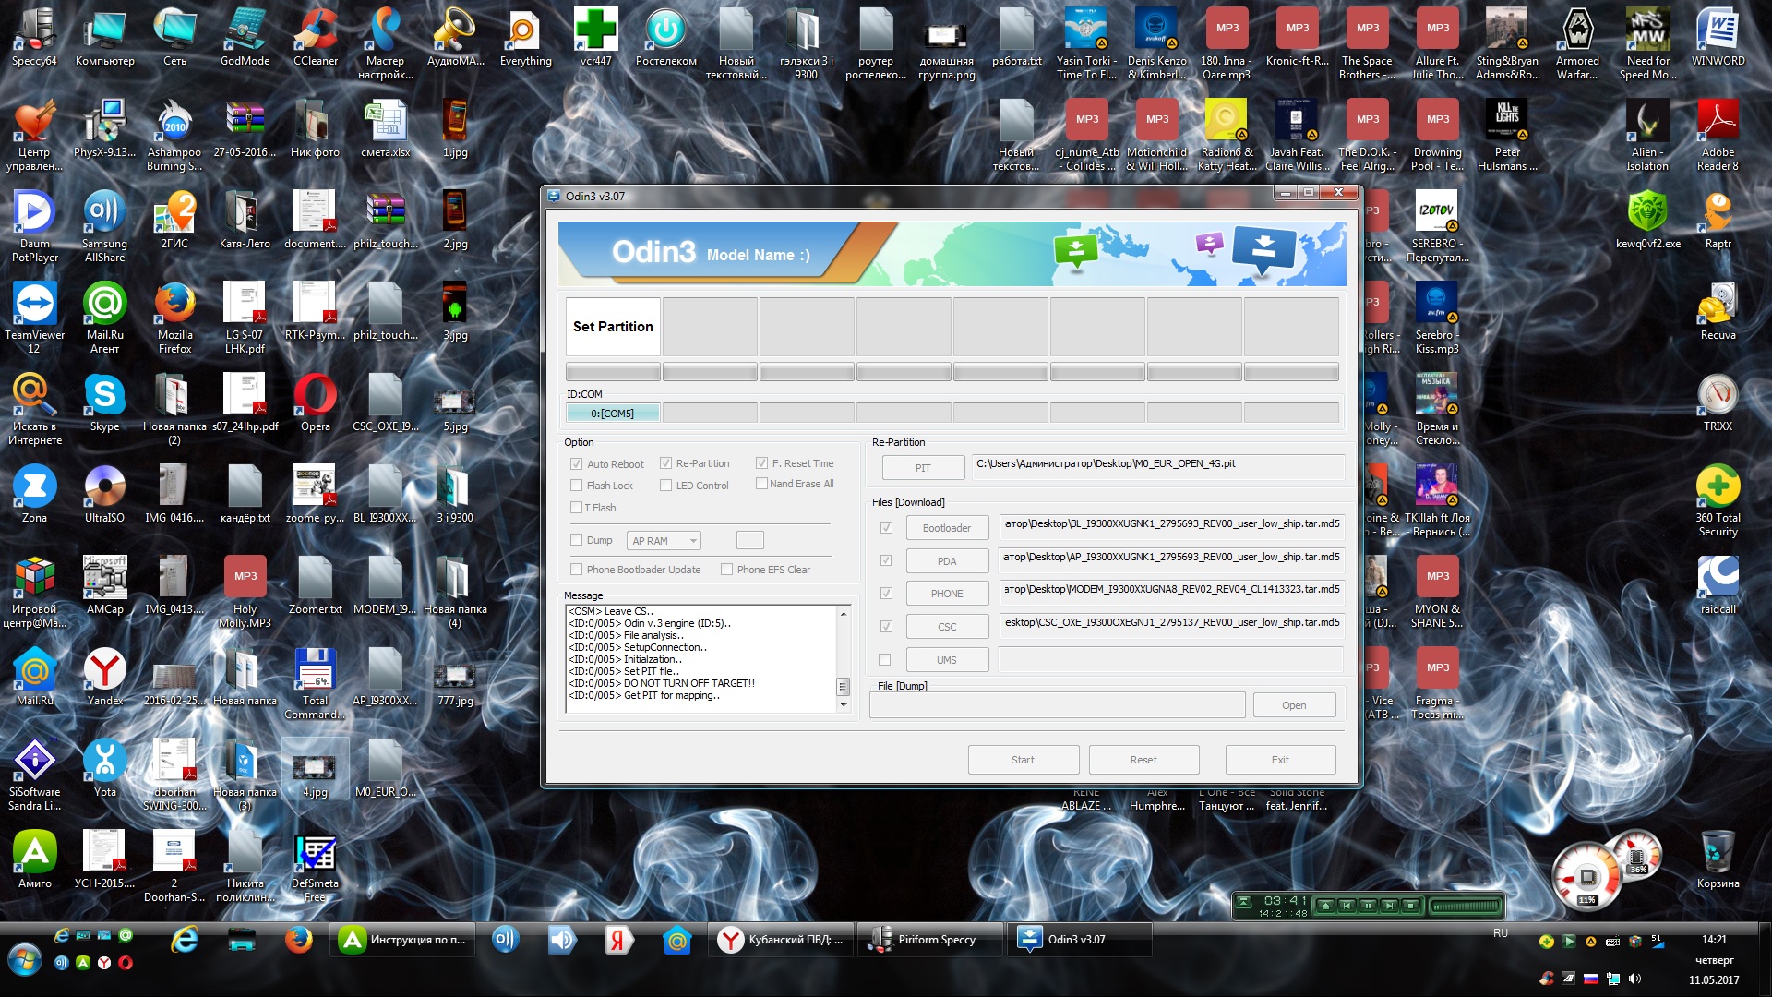Image resolution: width=1772 pixels, height=997 pixels.
Task: Click the PDA file button
Action: [947, 561]
